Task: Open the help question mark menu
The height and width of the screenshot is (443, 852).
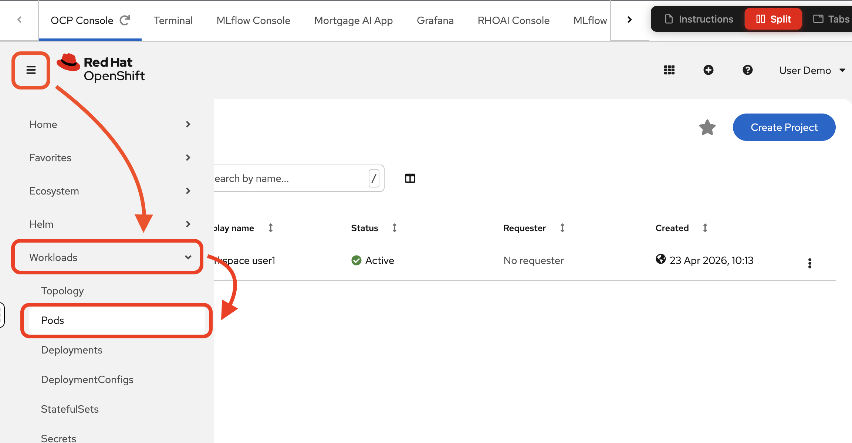Action: (748, 70)
